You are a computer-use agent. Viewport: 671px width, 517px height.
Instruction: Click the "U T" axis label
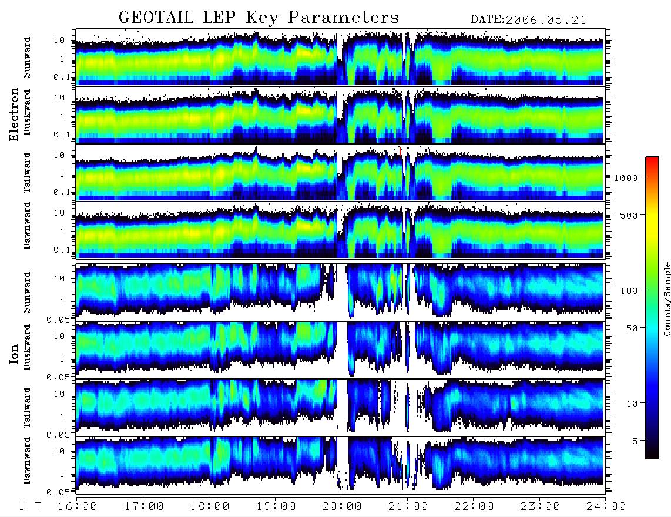click(29, 506)
